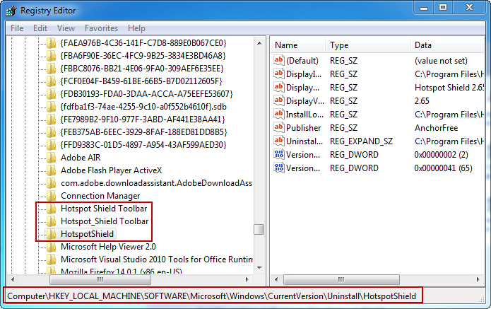Select the Hotspot_Shield Toolbar key
This screenshot has height=309, width=491.
point(105,221)
